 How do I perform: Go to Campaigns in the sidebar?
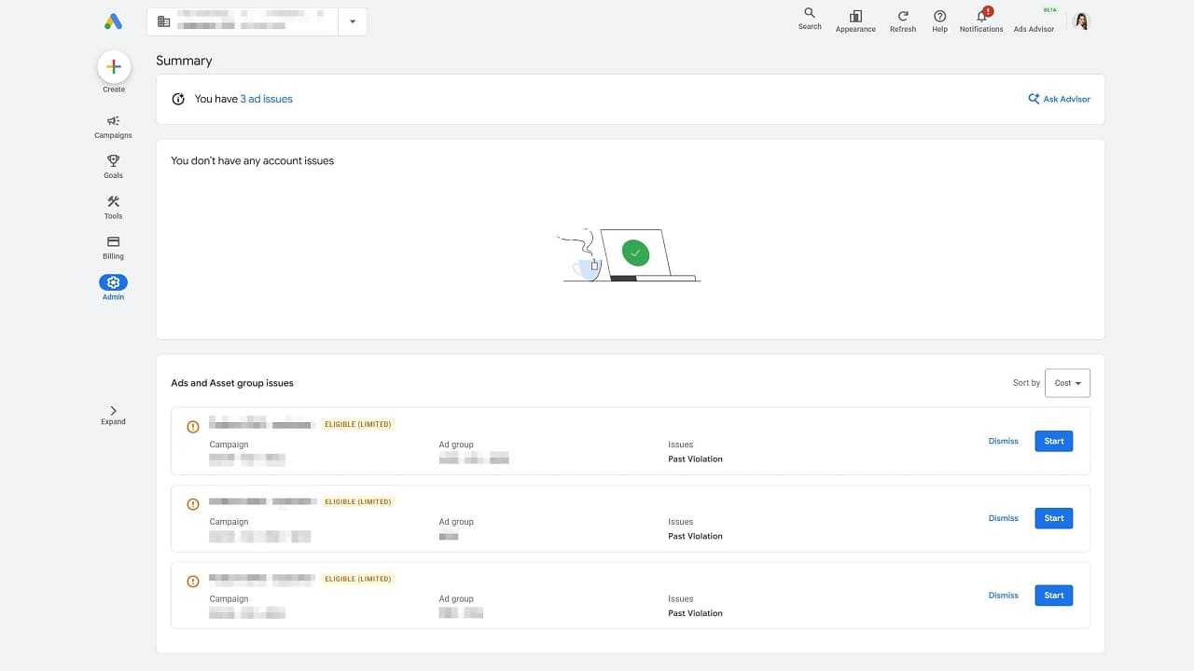coord(113,127)
